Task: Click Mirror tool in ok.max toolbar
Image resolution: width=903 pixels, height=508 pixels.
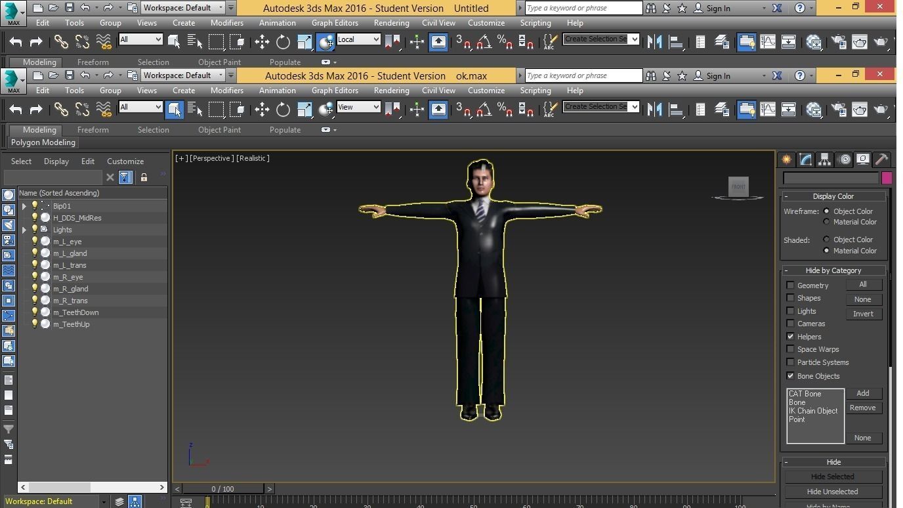Action: 654,110
